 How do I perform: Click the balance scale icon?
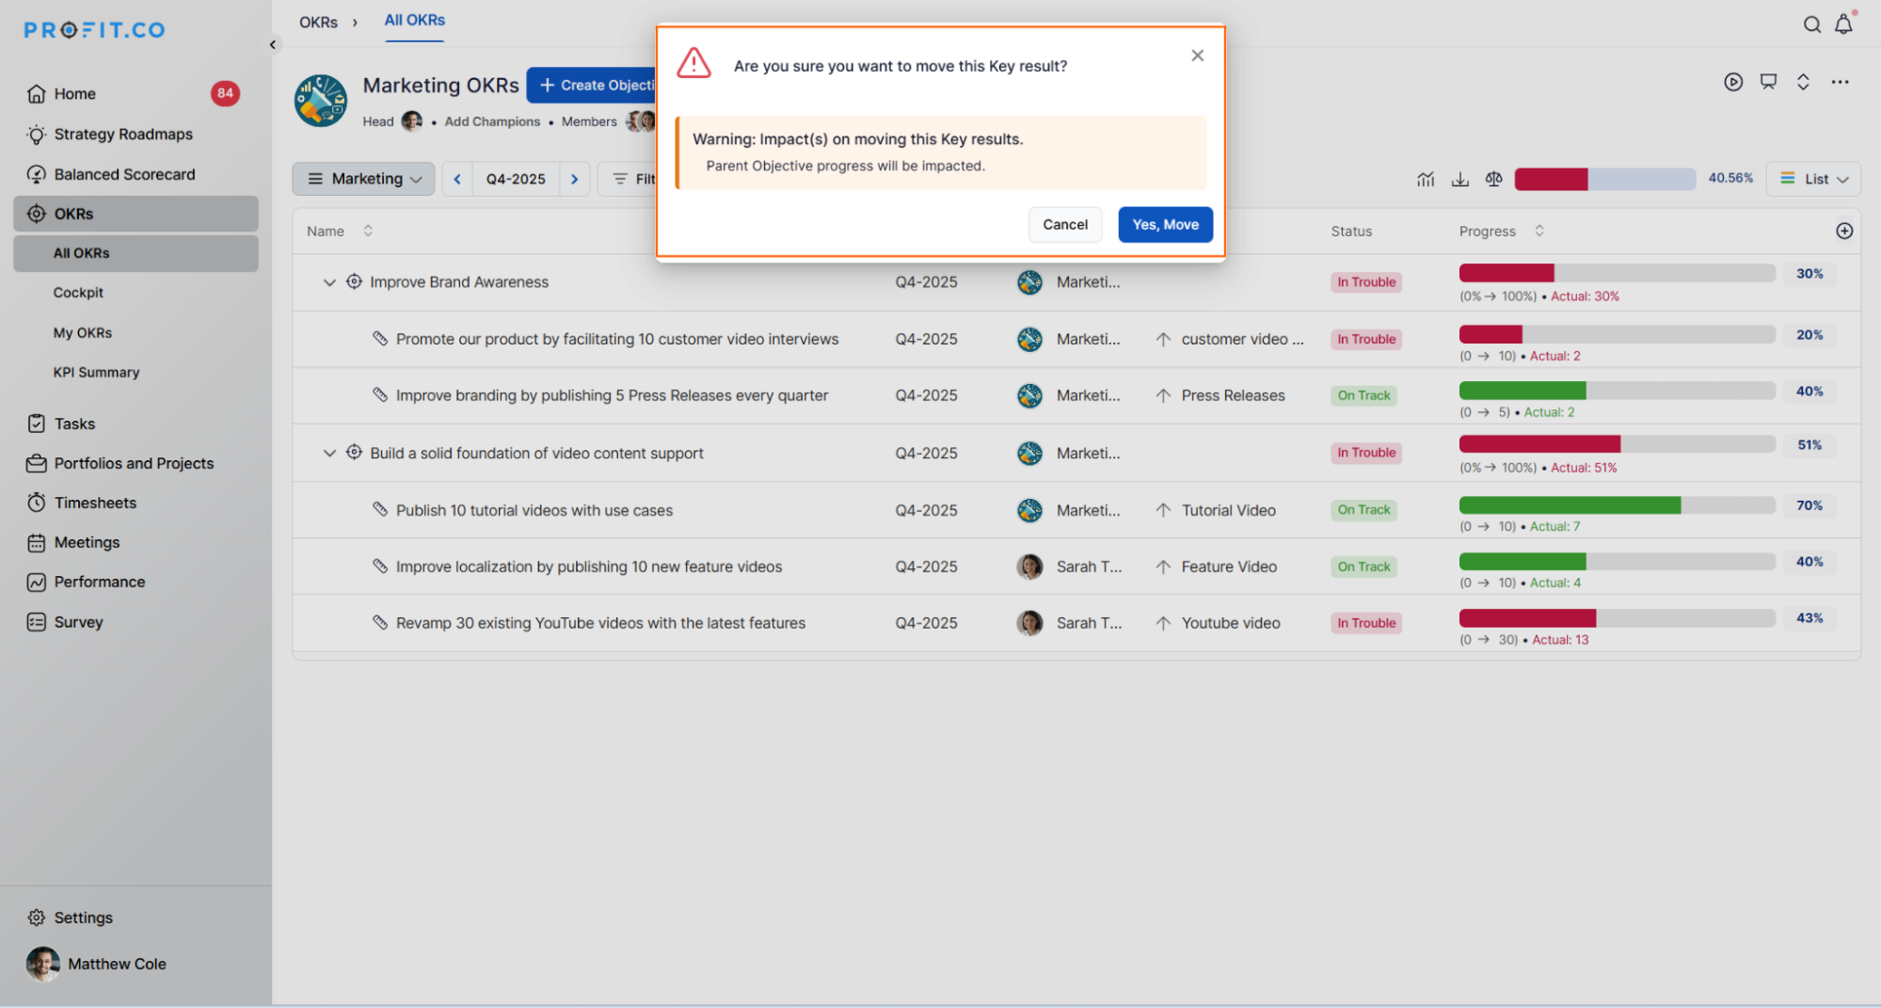[x=1493, y=179]
